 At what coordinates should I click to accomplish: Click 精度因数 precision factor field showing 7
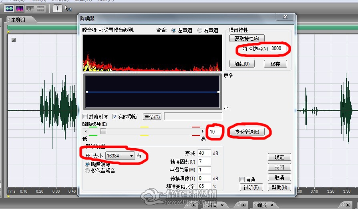204,161
